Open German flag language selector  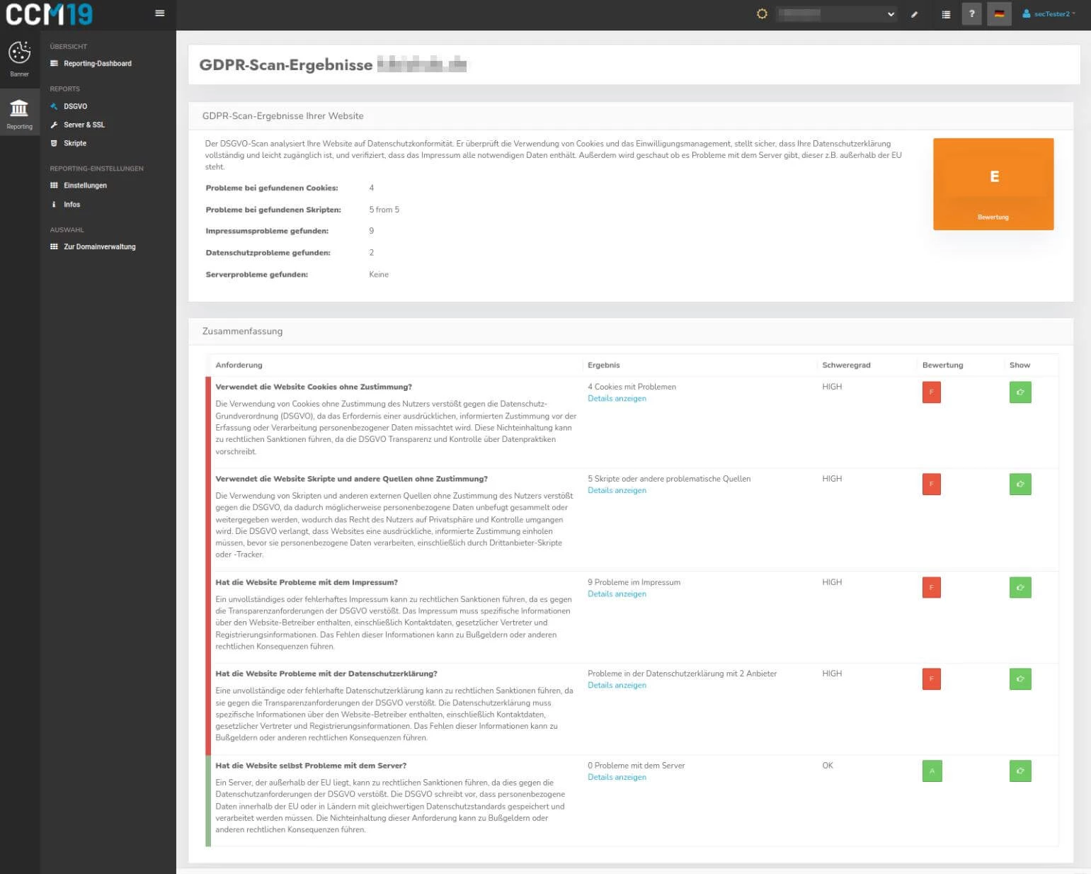click(x=999, y=14)
